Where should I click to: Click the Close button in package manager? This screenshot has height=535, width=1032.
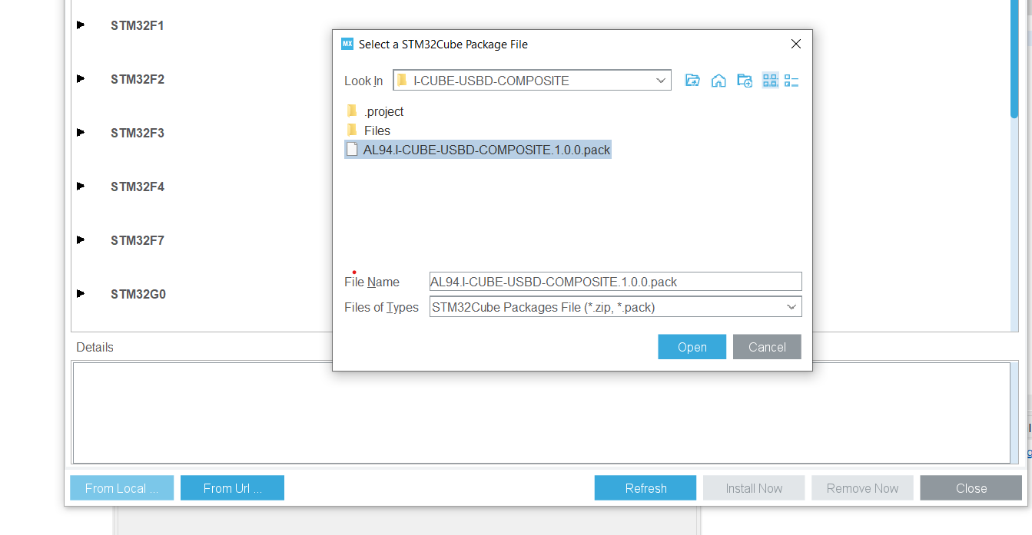click(971, 488)
